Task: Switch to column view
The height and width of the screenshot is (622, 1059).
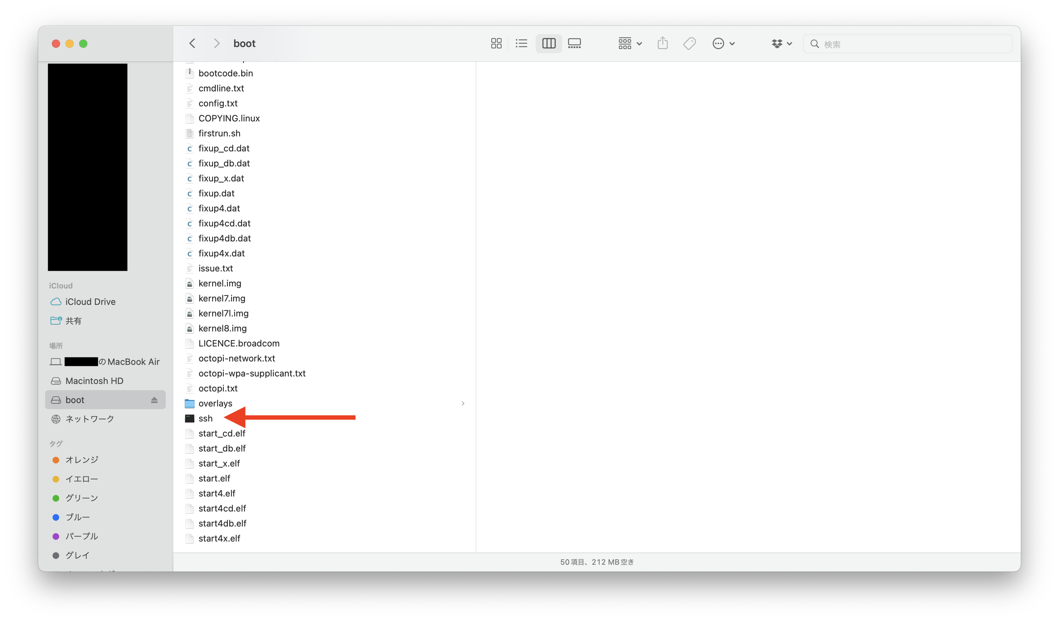Action: tap(549, 43)
